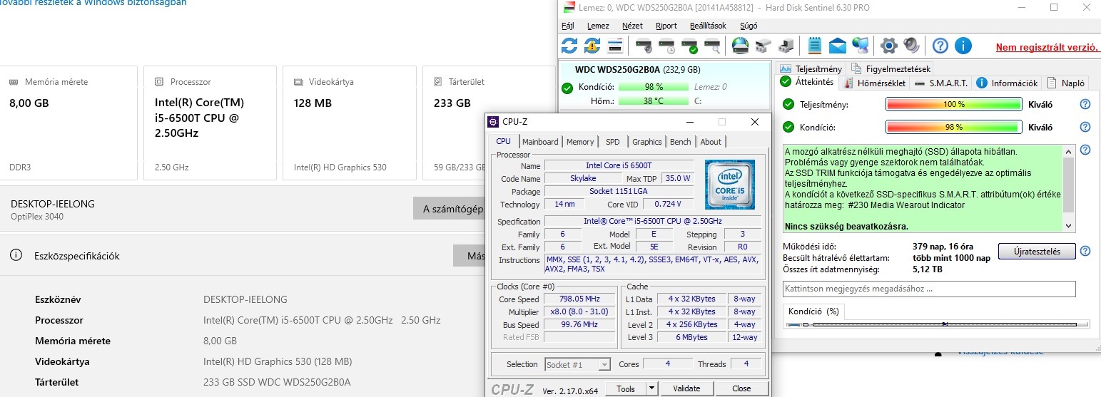Switch to the Teljesítmény tab
The width and height of the screenshot is (1101, 397).
(811, 69)
